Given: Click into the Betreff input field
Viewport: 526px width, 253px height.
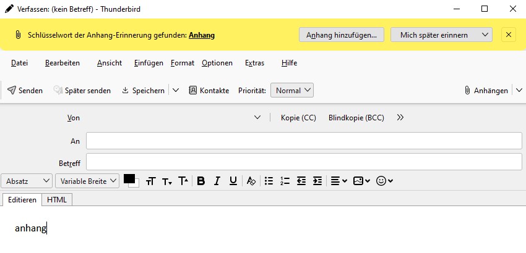Looking at the screenshot, I should pos(304,162).
